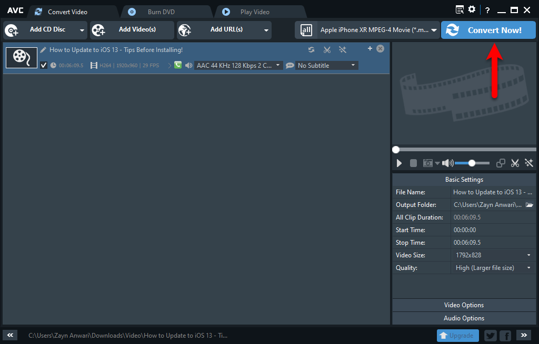539x344 pixels.
Task: Click the file path in status bar
Action: point(128,336)
